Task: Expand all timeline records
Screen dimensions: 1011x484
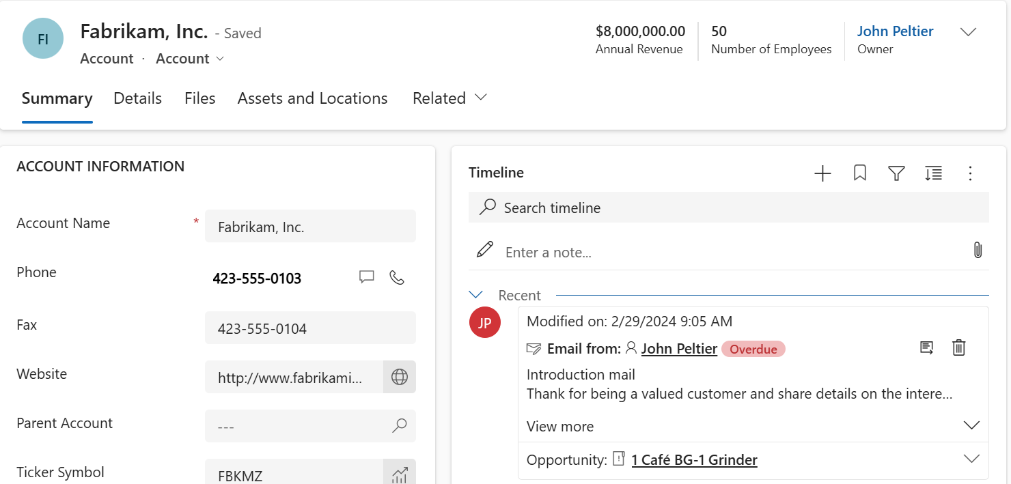Action: pos(933,173)
